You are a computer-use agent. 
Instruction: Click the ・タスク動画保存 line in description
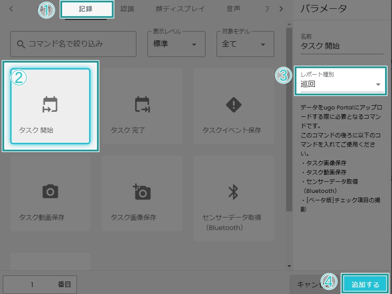coord(323,172)
